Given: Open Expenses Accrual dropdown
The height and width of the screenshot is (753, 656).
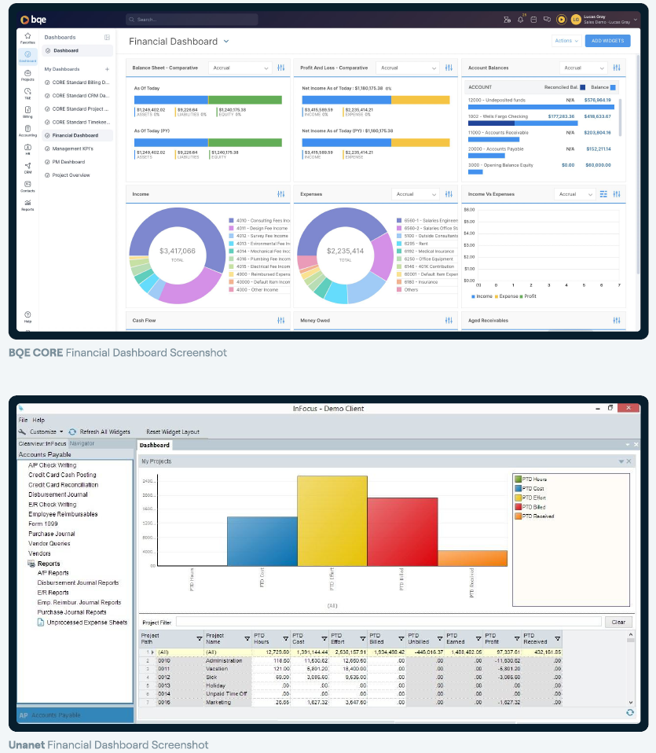Looking at the screenshot, I should 416,194.
